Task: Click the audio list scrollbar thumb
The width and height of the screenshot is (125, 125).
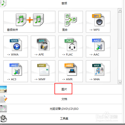Action: (120, 30)
